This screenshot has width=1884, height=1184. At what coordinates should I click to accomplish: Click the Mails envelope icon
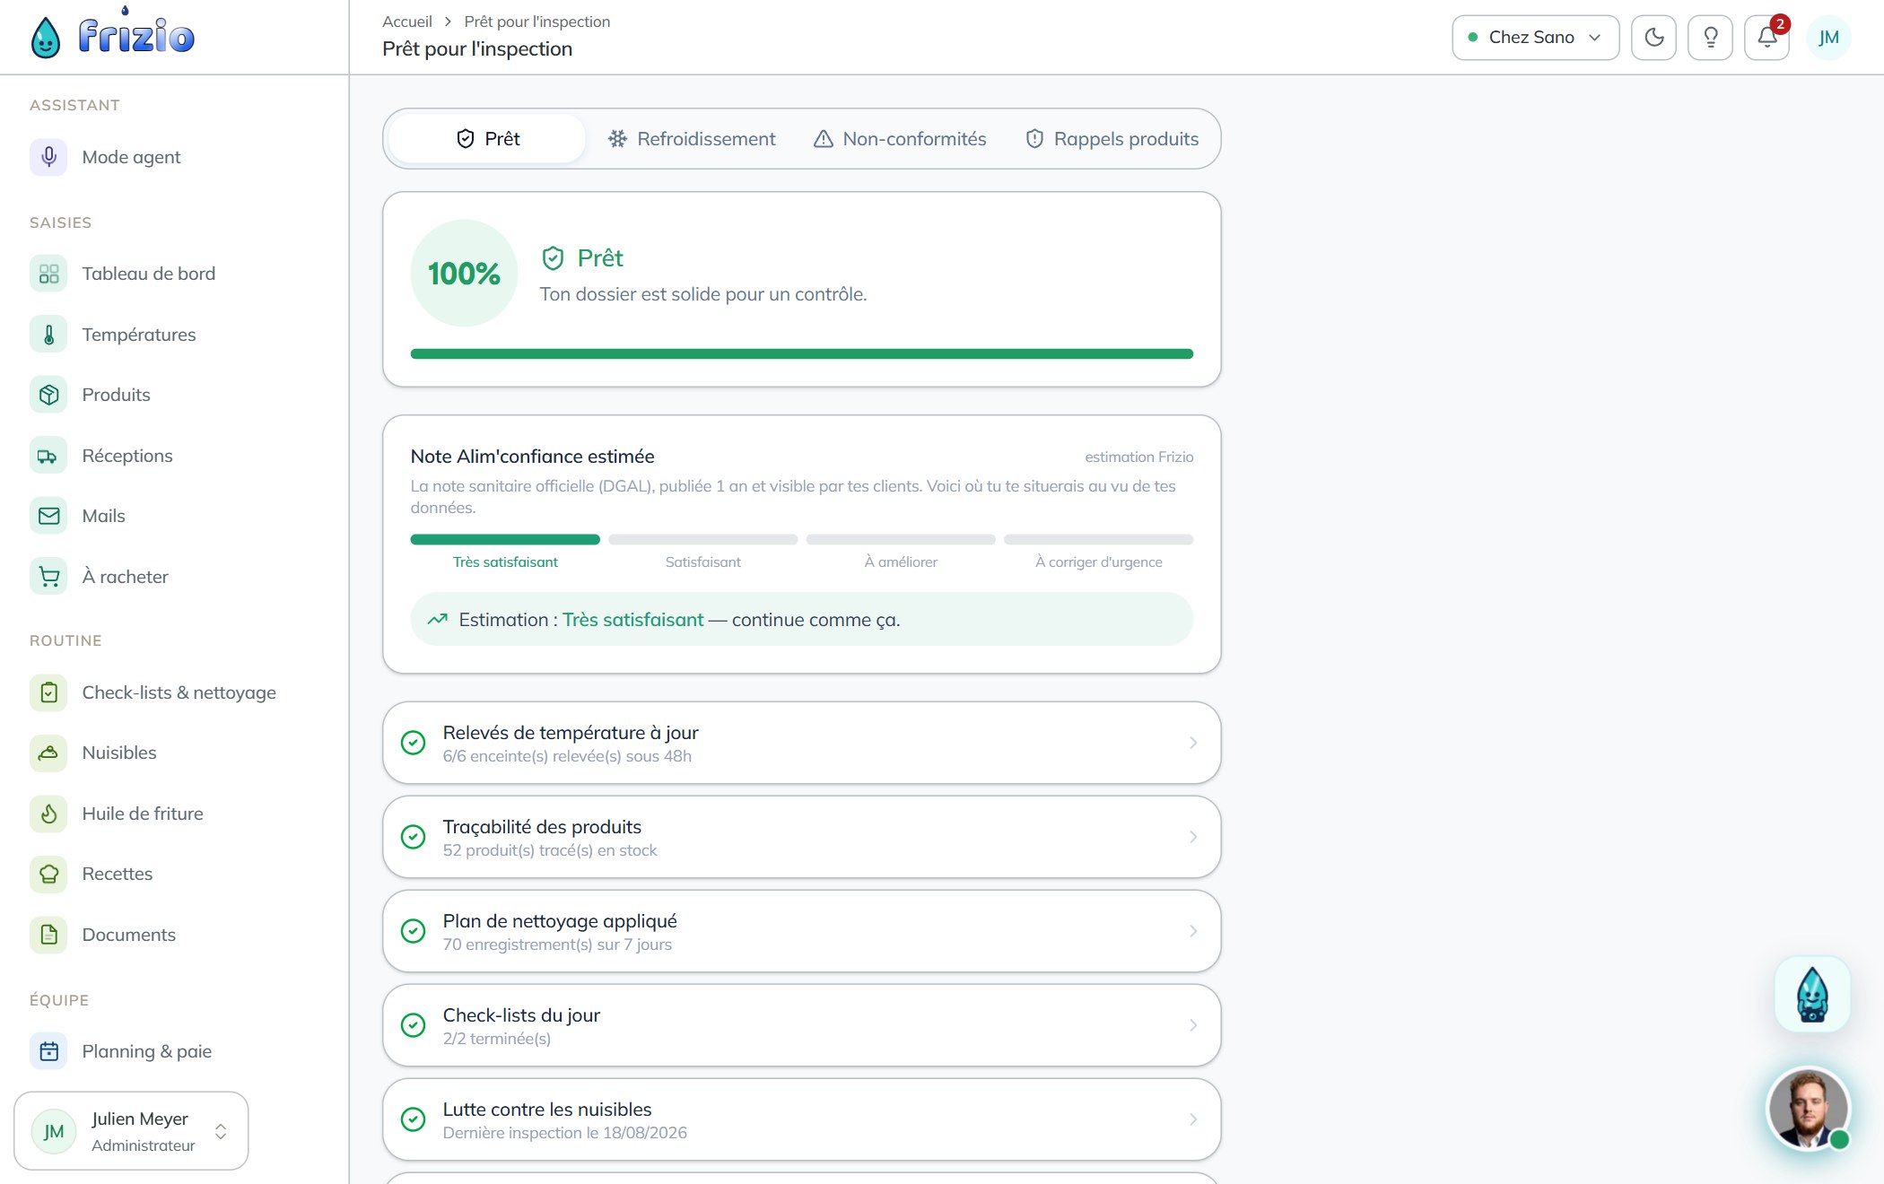48,516
